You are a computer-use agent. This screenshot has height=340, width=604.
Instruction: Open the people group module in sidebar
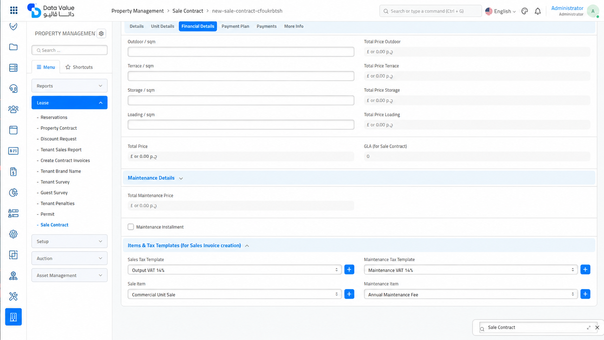13,109
